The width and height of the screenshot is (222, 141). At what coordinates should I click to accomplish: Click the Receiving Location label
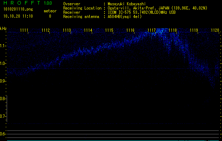(82, 8)
